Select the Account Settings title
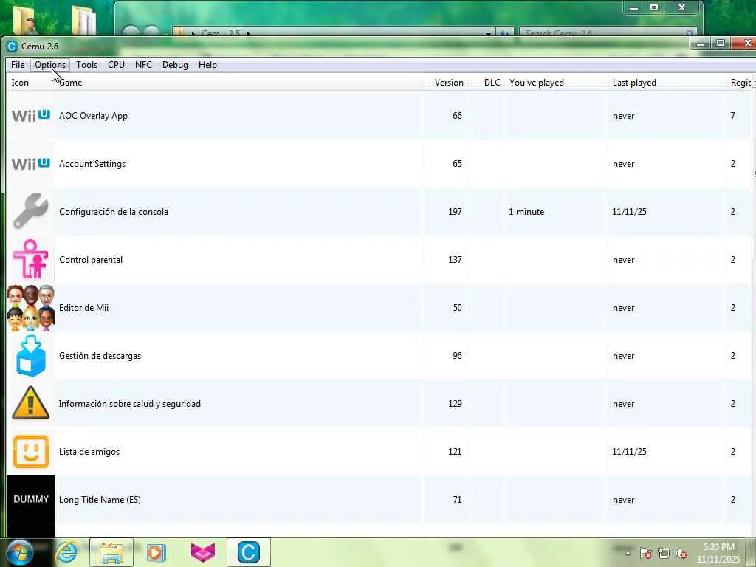This screenshot has height=567, width=756. [x=92, y=164]
